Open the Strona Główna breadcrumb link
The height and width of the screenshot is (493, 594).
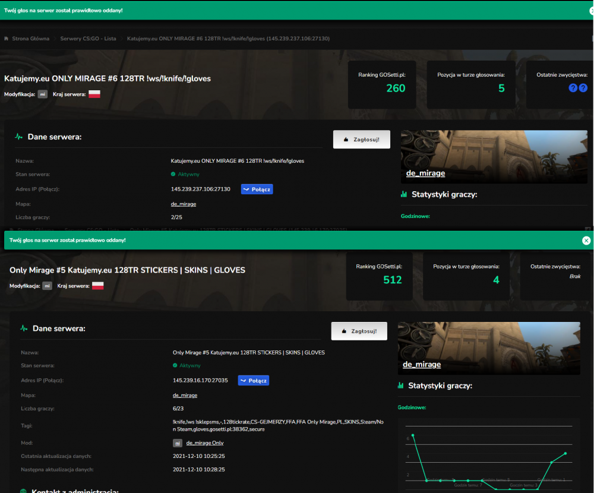click(x=31, y=39)
